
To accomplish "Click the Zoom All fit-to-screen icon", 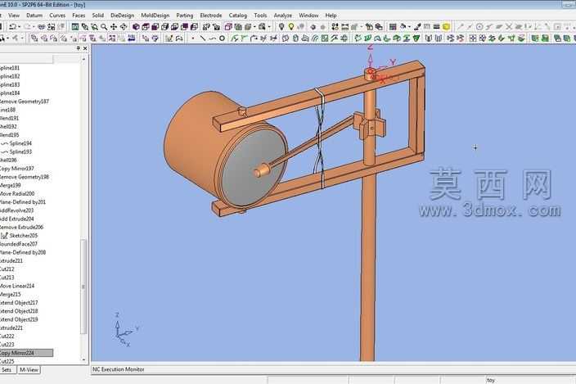I will point(75,27).
